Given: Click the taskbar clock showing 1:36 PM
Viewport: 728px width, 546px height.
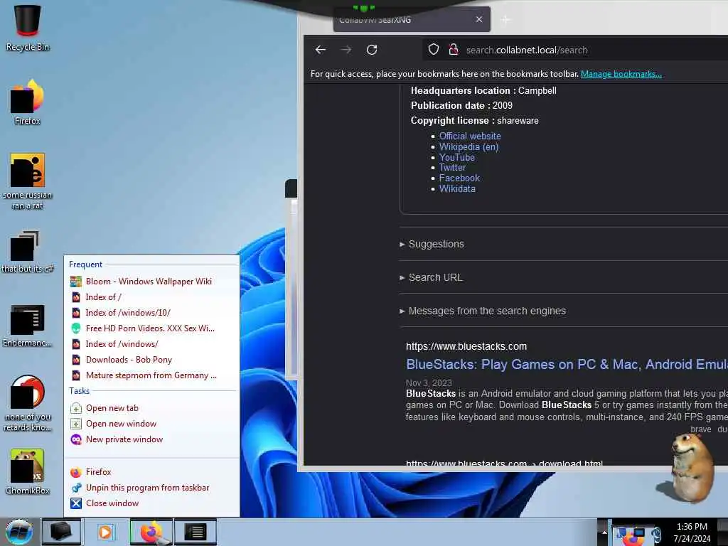Looking at the screenshot, I should (x=692, y=532).
